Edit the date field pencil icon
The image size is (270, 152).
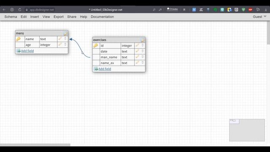click(x=137, y=51)
